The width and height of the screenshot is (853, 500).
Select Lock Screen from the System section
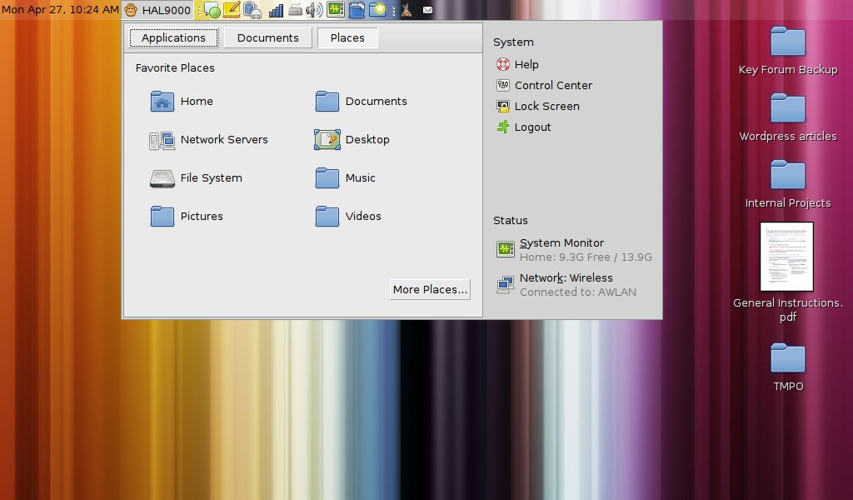click(546, 106)
